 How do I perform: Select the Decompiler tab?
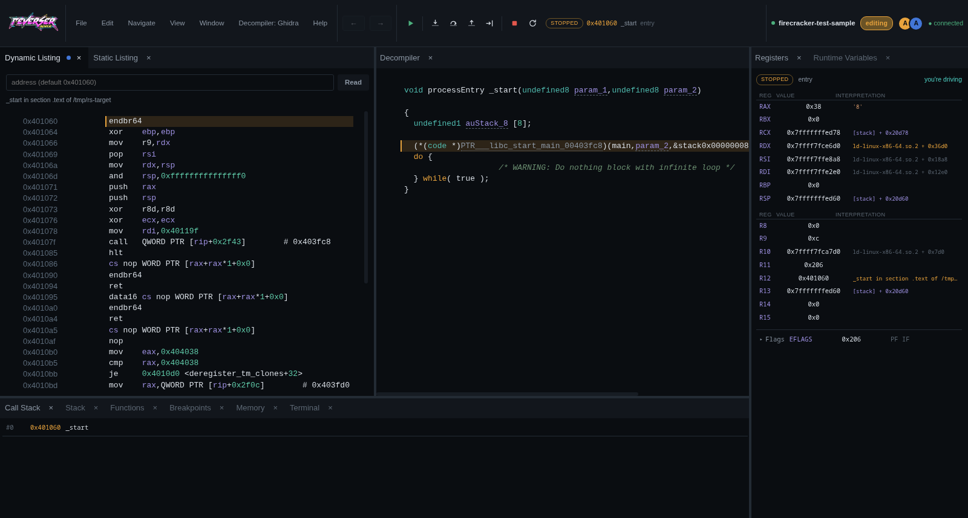[x=400, y=58]
